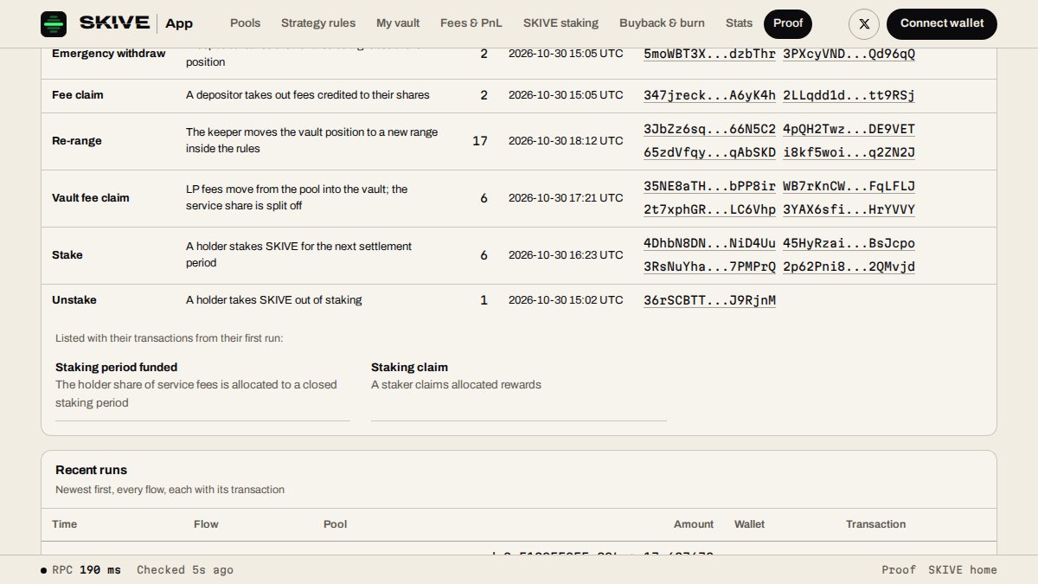Open Buyback & burn tab
This screenshot has height=584, width=1038.
tap(662, 23)
